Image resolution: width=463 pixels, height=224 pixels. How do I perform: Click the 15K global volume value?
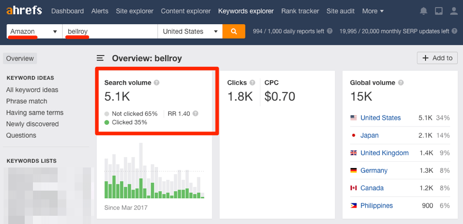tap(361, 97)
